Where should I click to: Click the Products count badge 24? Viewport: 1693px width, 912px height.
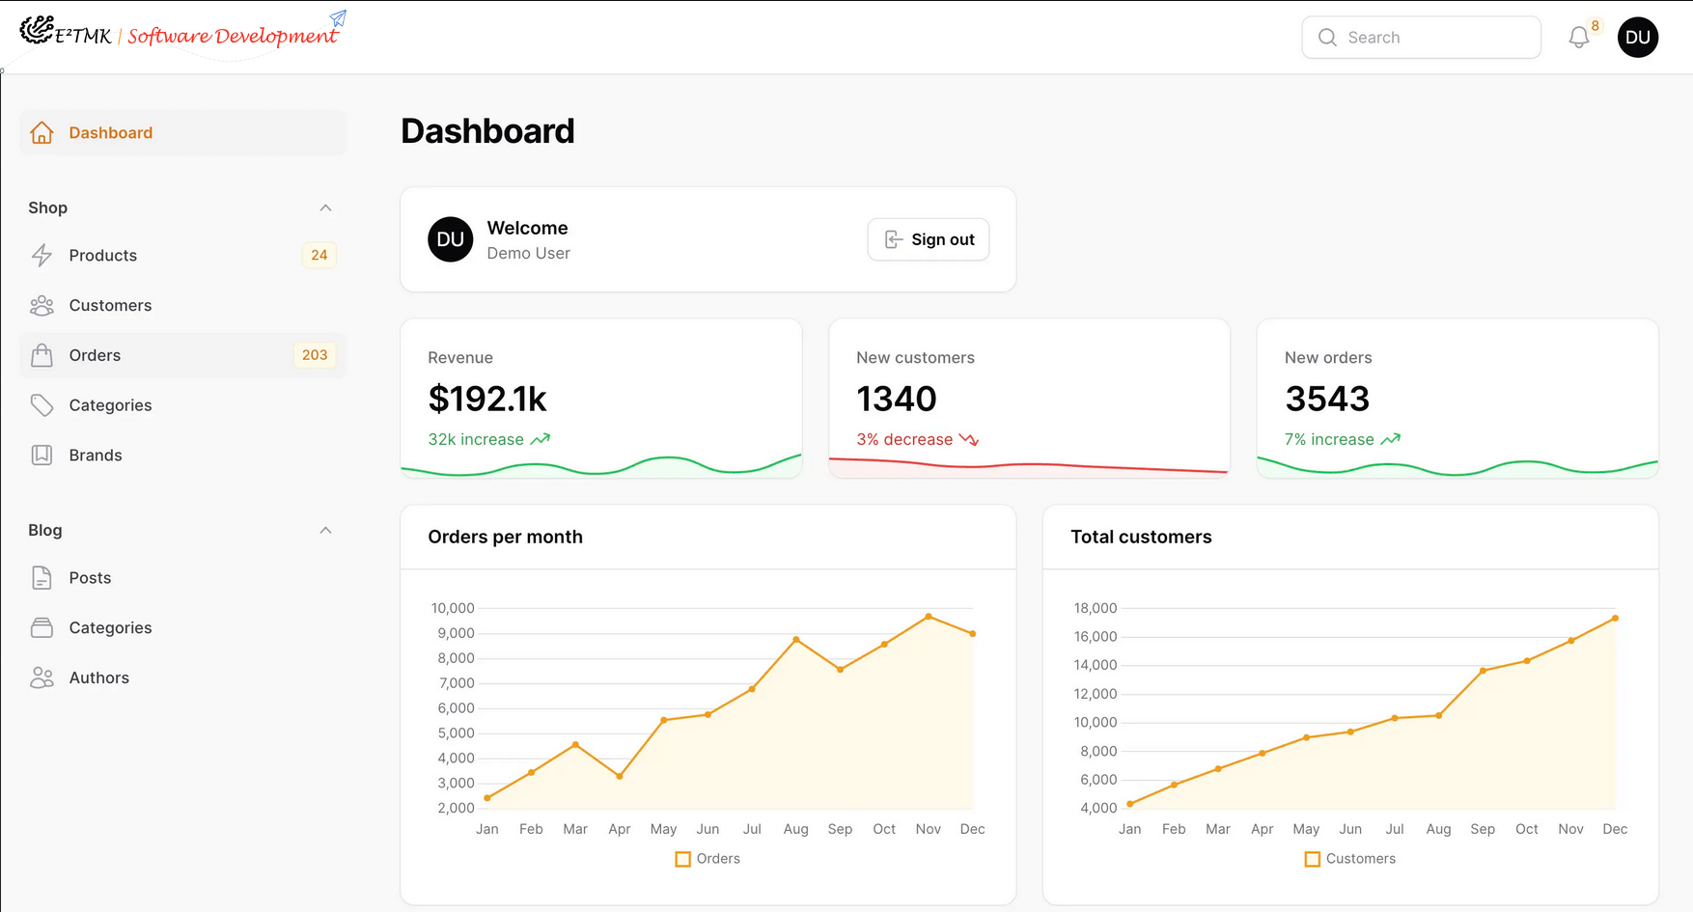point(319,255)
